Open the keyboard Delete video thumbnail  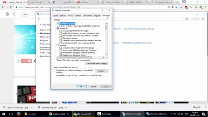pos(27,95)
